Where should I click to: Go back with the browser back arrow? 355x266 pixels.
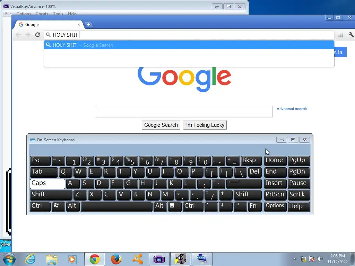[x=18, y=35]
